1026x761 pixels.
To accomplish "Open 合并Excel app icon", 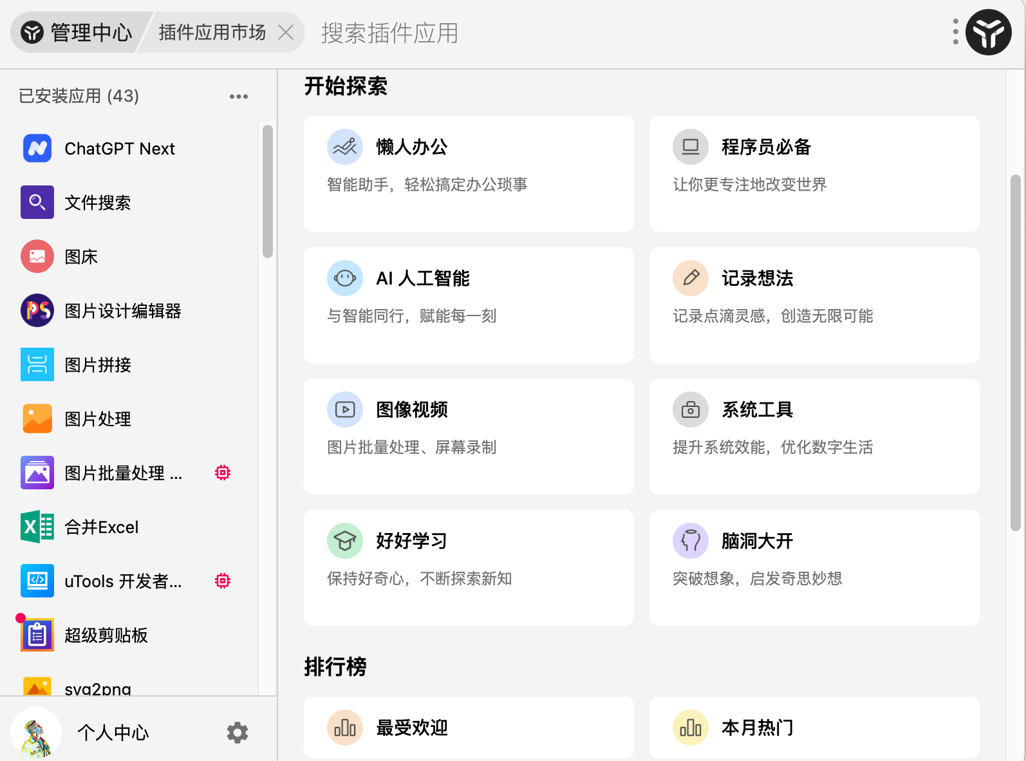I will [37, 527].
